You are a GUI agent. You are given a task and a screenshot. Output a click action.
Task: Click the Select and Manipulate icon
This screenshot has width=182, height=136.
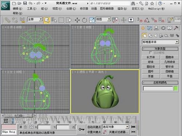coord(124,20)
